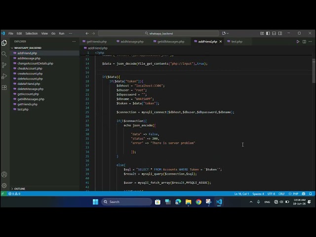The image size is (316, 237).
Task: Click the whatsapp_backend command center search box
Action: click(x=158, y=34)
